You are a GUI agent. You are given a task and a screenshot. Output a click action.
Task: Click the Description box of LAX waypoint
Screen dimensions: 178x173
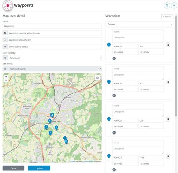click(x=138, y=76)
